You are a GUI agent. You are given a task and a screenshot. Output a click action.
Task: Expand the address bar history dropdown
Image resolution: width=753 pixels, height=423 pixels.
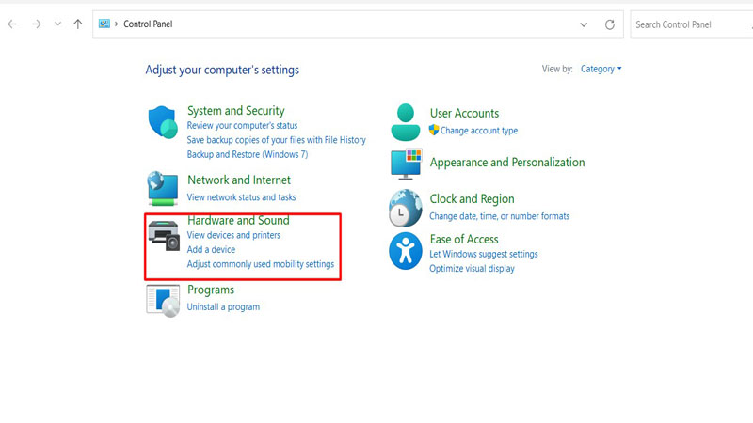(x=584, y=24)
